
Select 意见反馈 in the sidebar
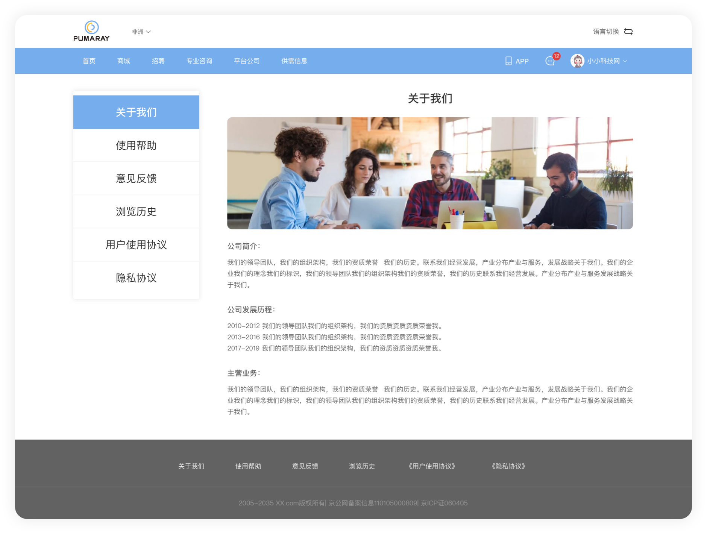point(136,179)
